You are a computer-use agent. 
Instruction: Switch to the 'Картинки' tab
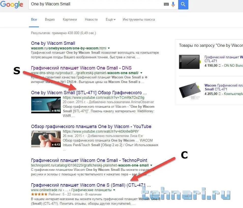(70, 20)
